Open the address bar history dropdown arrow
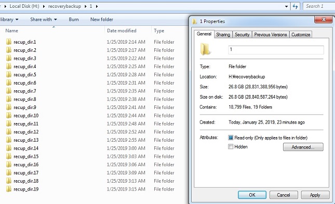 [x=286, y=6]
